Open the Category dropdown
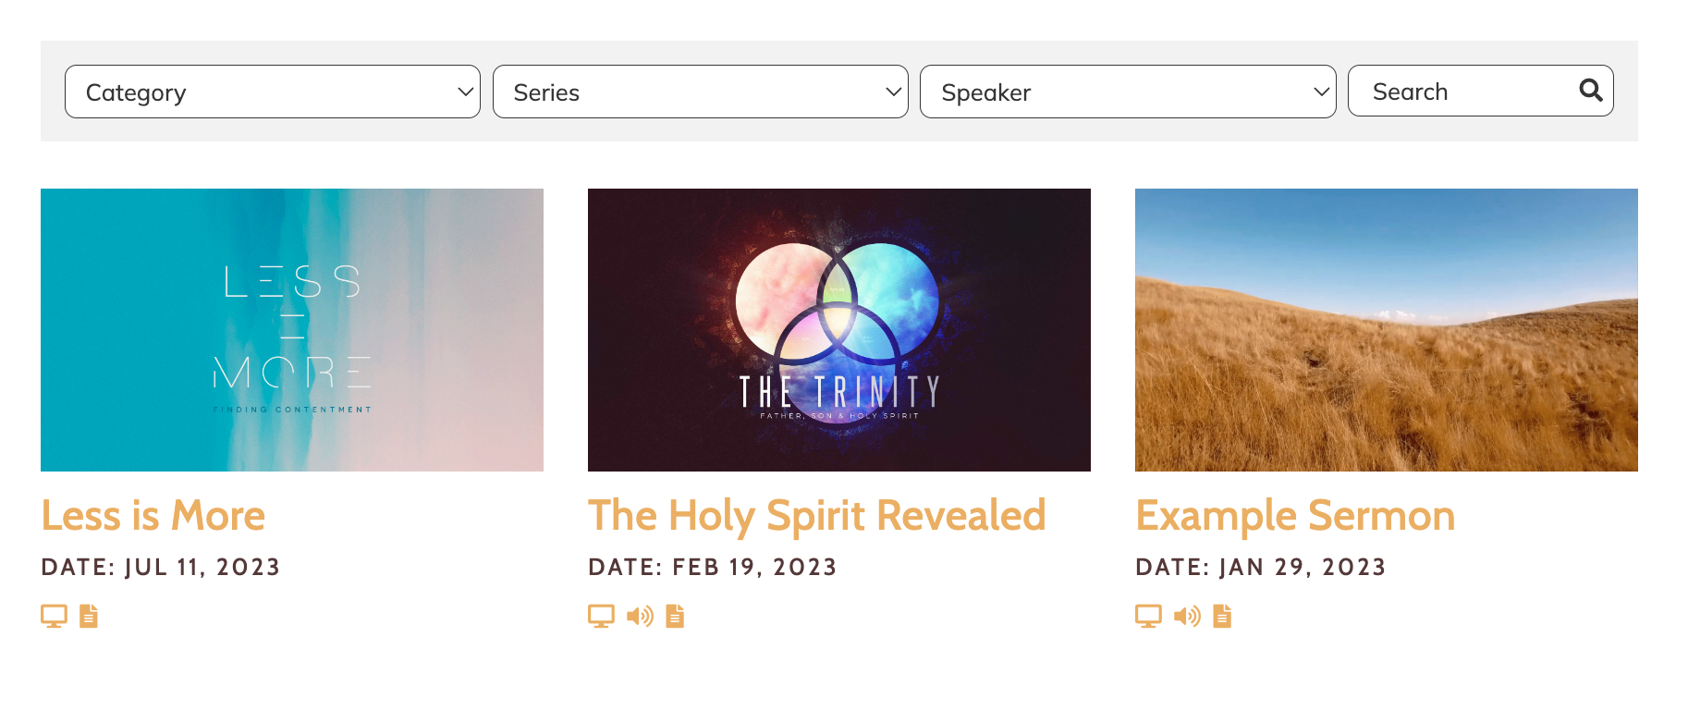The image size is (1688, 723). coord(273,92)
